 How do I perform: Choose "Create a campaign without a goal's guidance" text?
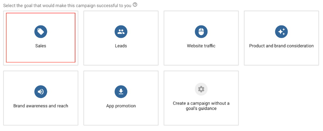(201, 106)
